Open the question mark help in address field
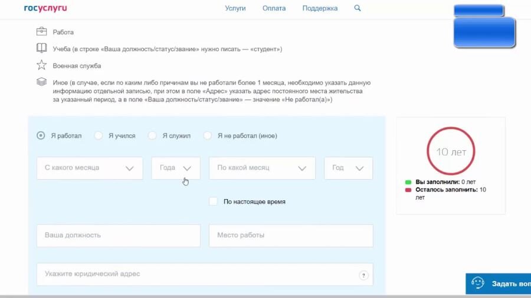Image resolution: width=531 pixels, height=298 pixels. 363,276
